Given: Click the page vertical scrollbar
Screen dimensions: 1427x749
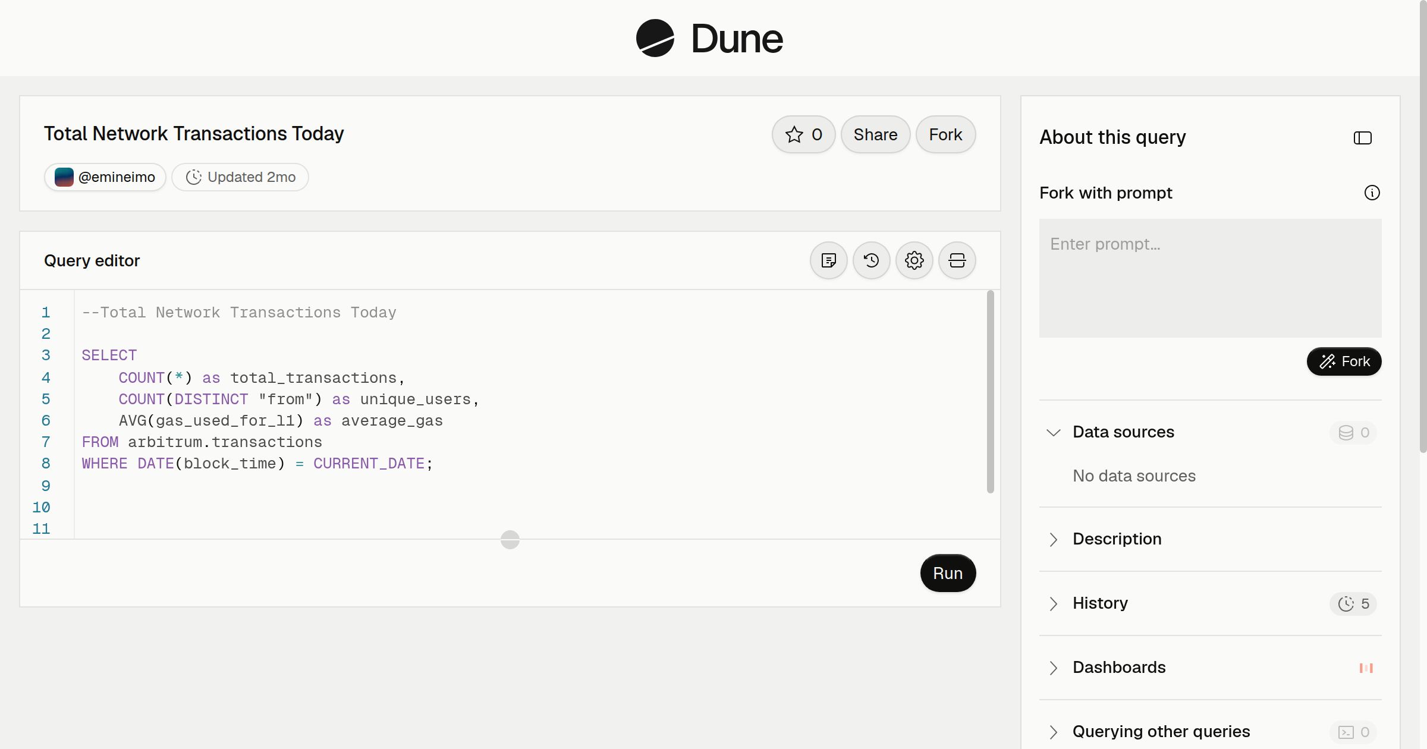Looking at the screenshot, I should tap(1423, 226).
